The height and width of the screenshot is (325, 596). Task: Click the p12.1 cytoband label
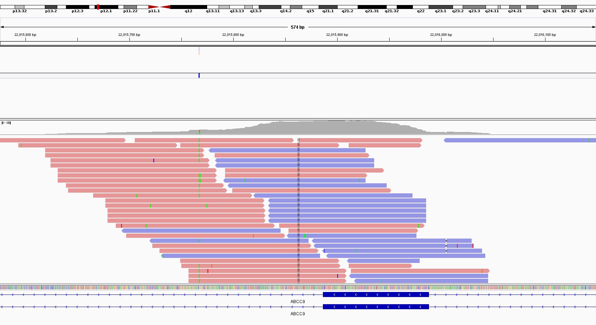(106, 11)
